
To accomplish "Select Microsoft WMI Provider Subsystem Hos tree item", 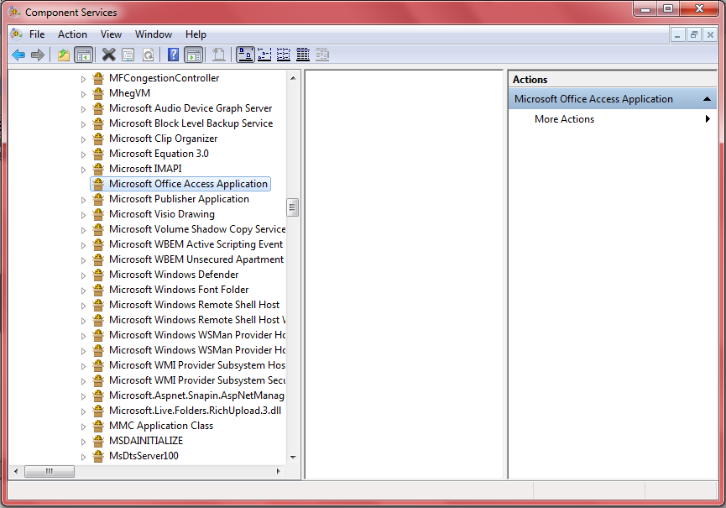I will (196, 365).
